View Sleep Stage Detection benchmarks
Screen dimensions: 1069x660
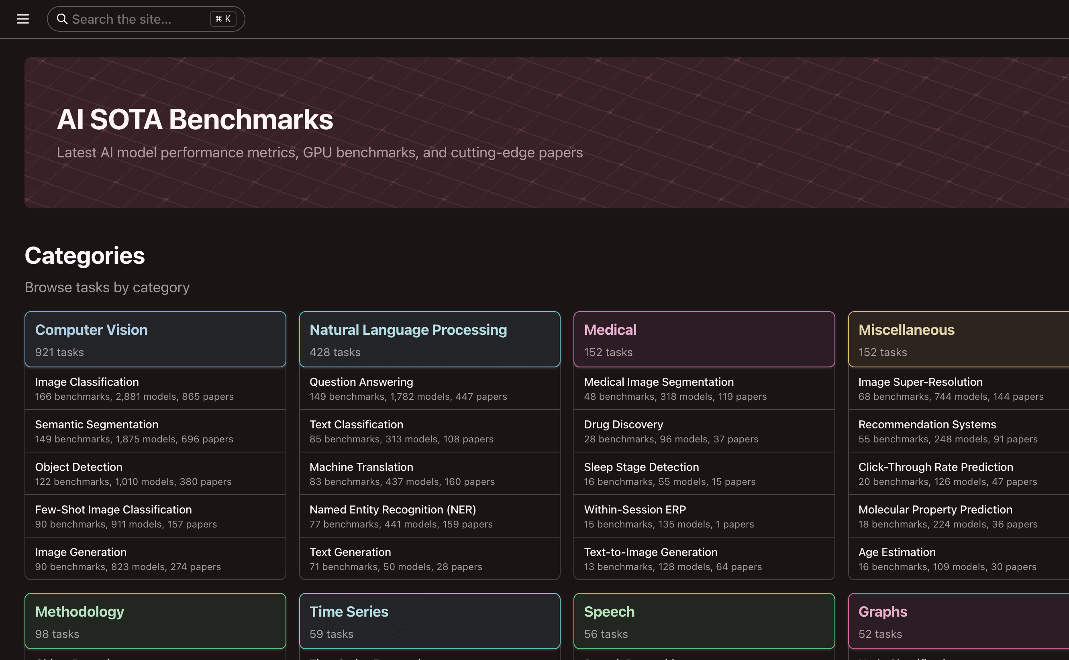704,473
